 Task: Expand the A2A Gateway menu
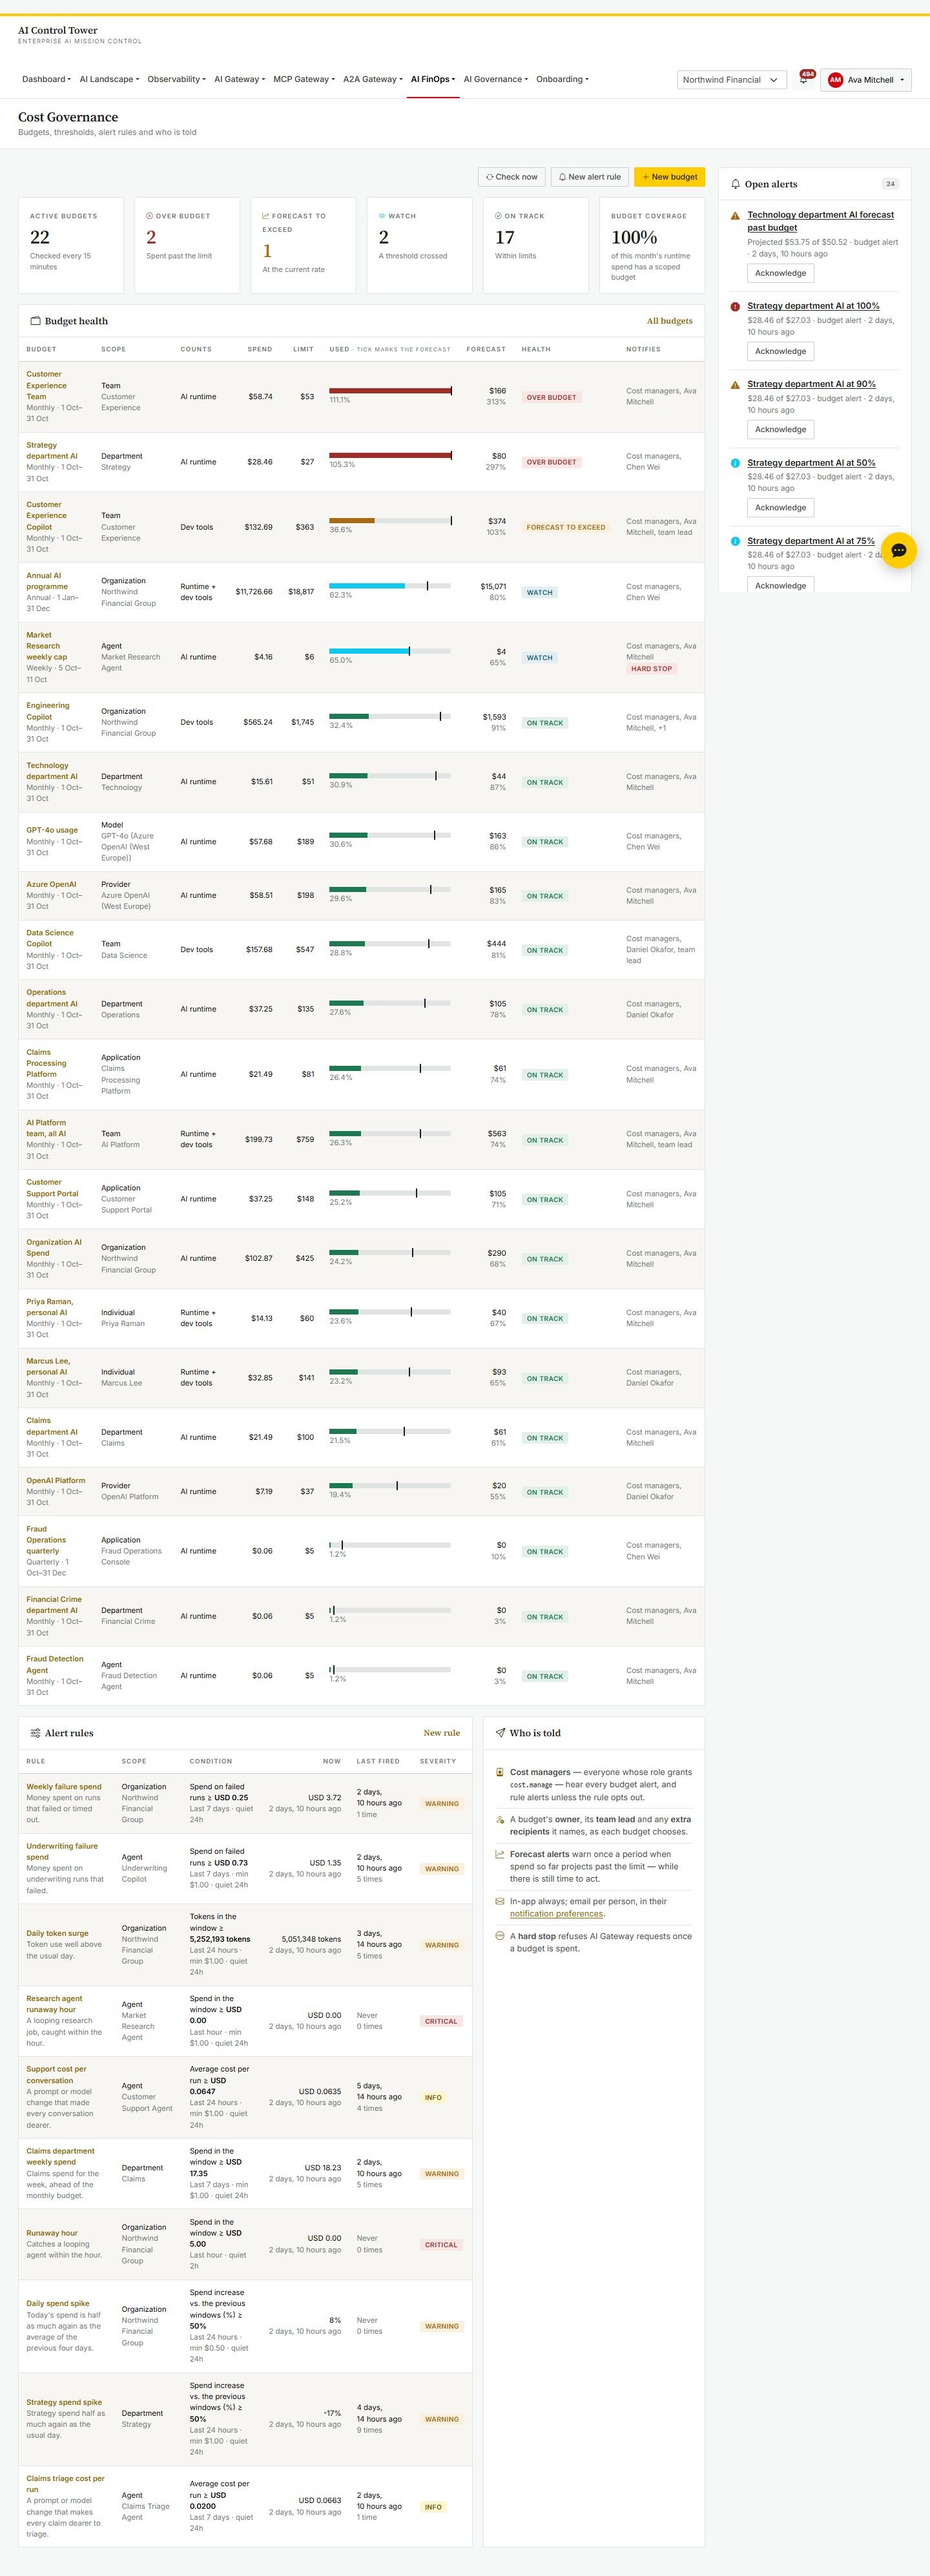pyautogui.click(x=373, y=79)
